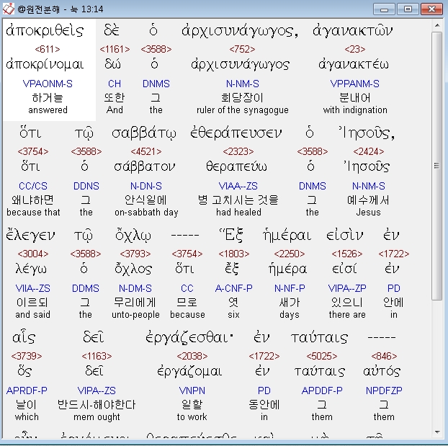The width and height of the screenshot is (448, 446).
Task: Click Strong's number <2424>
Action: pos(369,151)
